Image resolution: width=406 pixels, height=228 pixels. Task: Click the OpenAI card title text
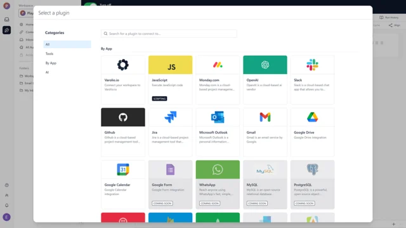pos(252,80)
